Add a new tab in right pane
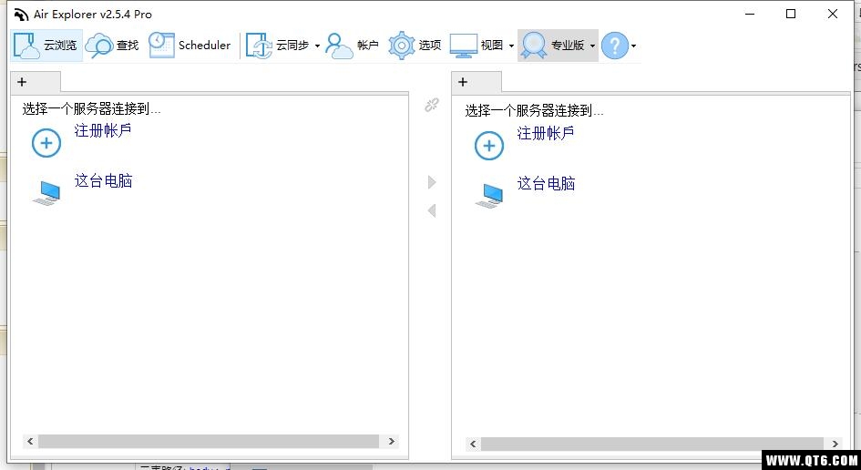 (x=463, y=82)
